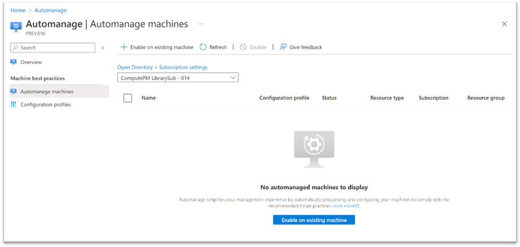Tick the select-all checkbox in table header

[x=128, y=98]
